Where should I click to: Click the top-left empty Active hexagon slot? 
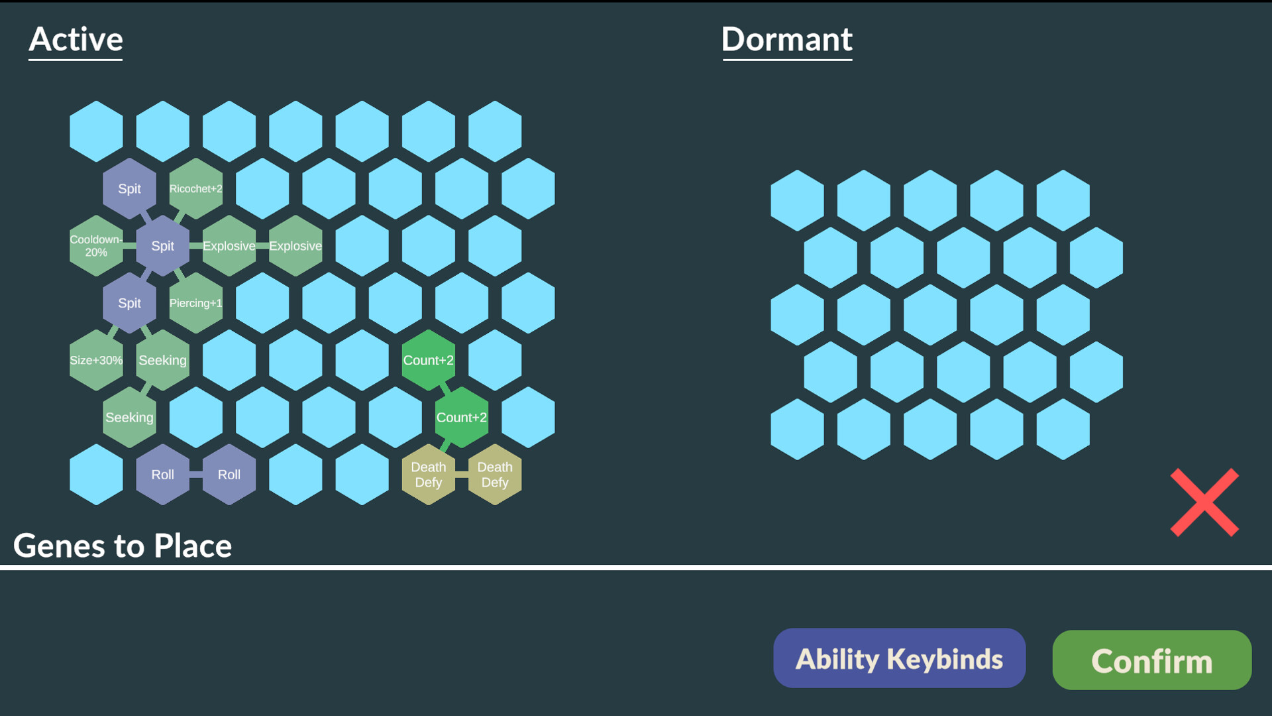click(96, 131)
